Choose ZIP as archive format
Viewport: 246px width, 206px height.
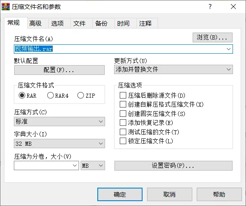tap(81, 96)
